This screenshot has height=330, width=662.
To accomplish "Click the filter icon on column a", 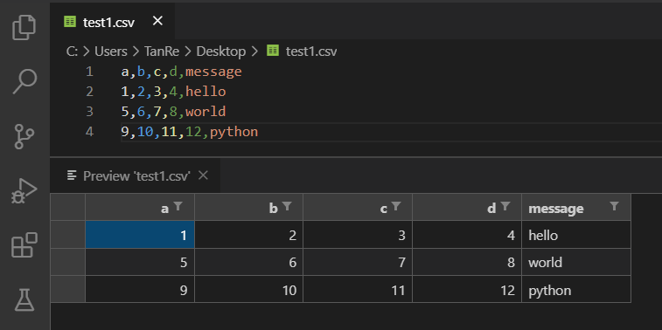I will pyautogui.click(x=178, y=206).
